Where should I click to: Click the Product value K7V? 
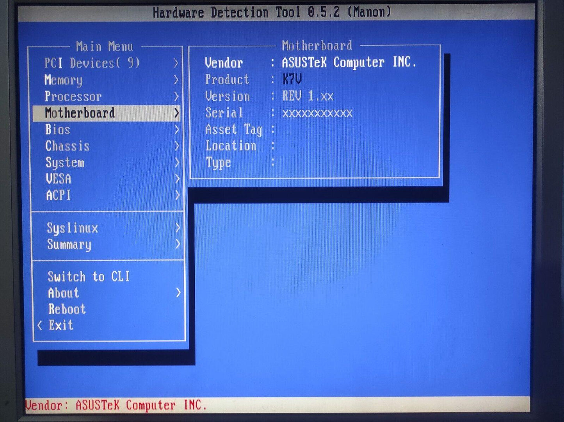pos(292,80)
